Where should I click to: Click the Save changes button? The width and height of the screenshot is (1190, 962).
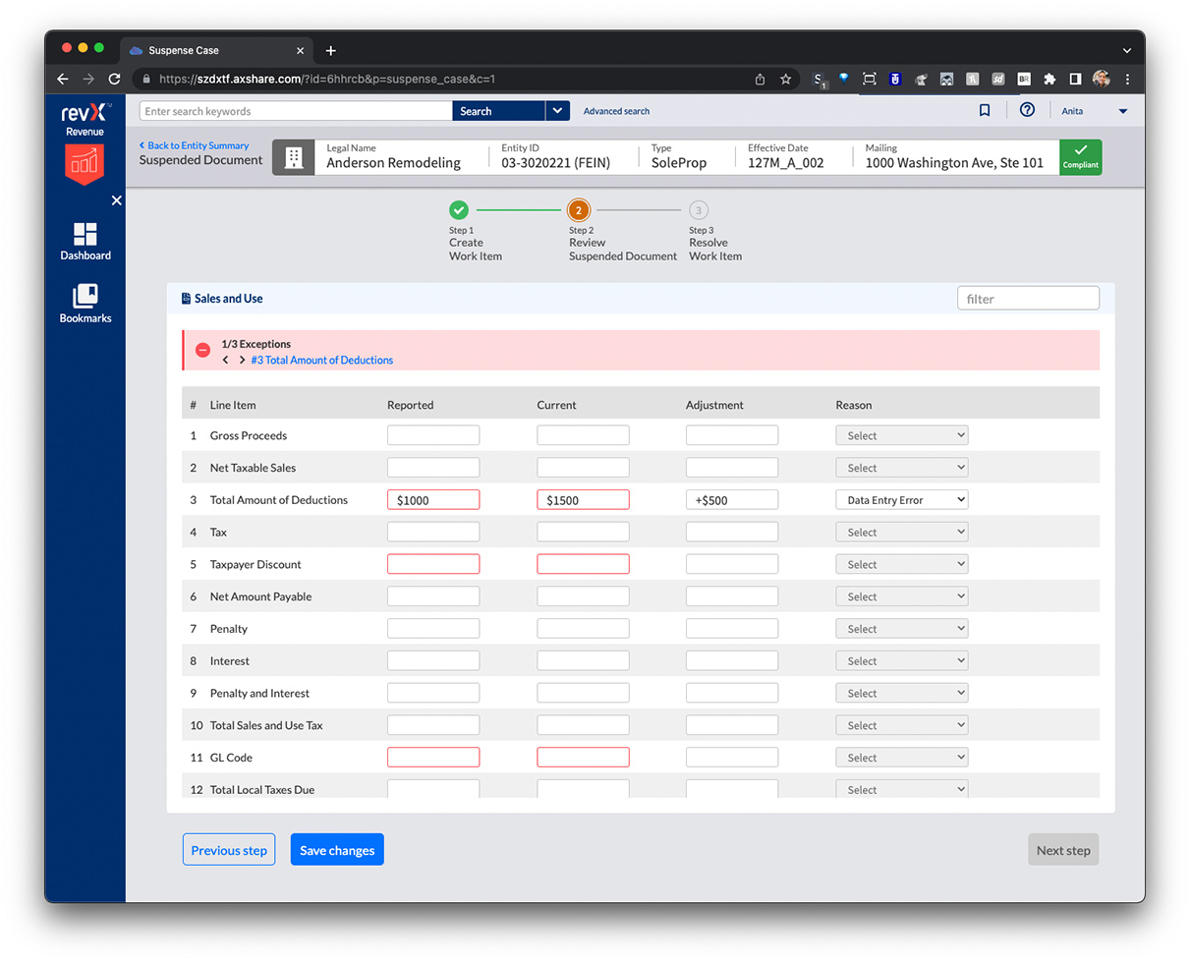click(x=337, y=850)
